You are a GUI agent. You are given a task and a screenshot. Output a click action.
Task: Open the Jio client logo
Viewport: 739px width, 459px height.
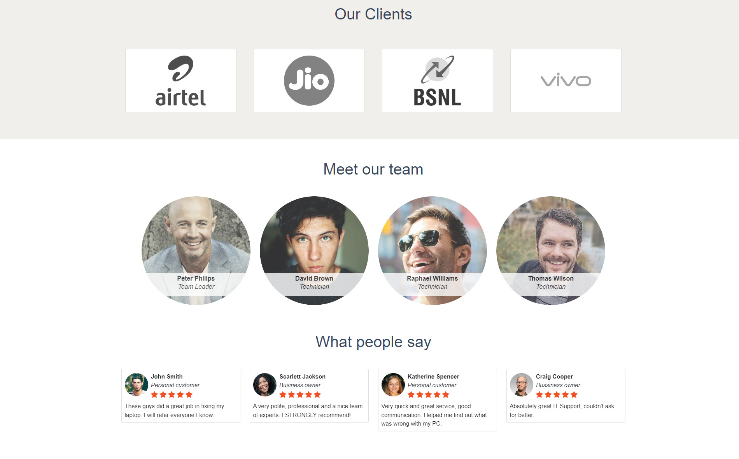coord(309,80)
